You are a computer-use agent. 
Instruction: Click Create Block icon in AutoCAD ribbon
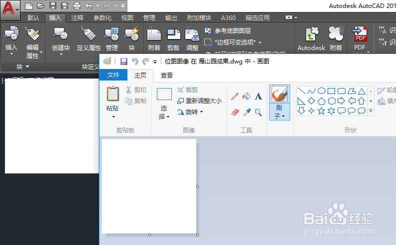pos(60,33)
